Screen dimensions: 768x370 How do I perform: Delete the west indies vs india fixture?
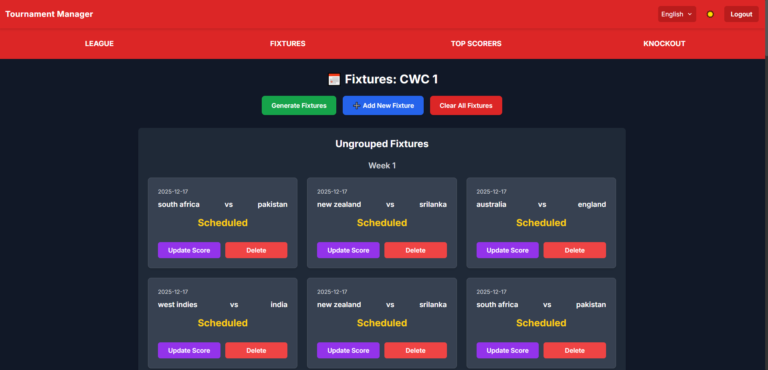click(x=256, y=350)
